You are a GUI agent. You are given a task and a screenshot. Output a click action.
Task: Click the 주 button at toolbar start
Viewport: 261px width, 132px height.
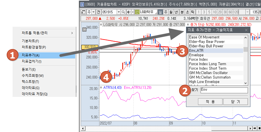(89, 12)
